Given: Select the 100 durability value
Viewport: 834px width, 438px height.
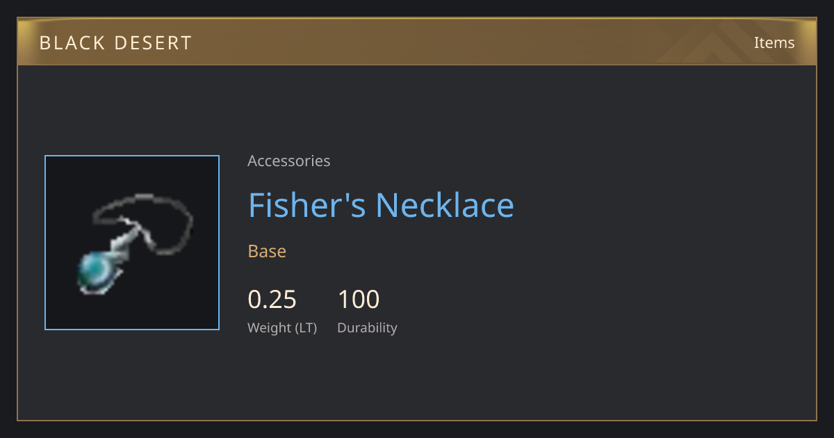Looking at the screenshot, I should click(x=359, y=300).
